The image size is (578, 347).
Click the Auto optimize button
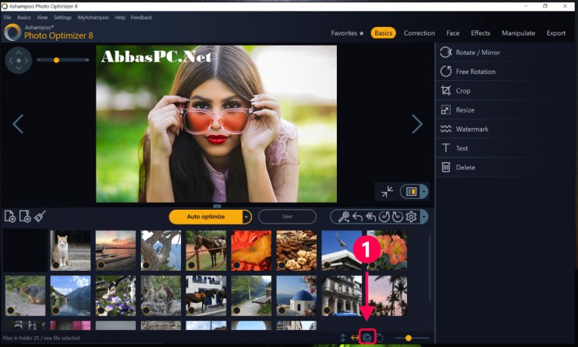[x=206, y=217]
